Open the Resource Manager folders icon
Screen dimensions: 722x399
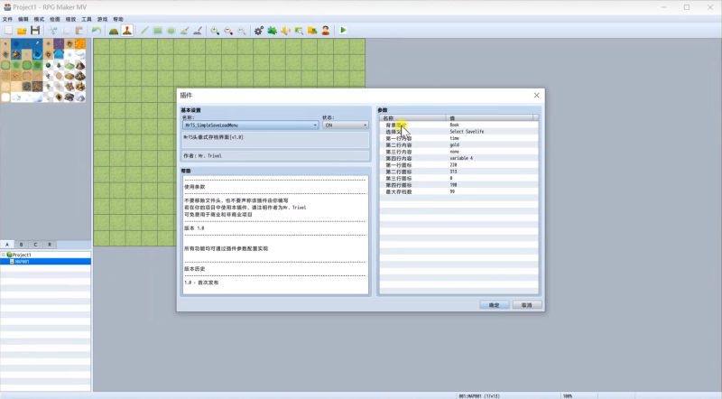[312, 31]
